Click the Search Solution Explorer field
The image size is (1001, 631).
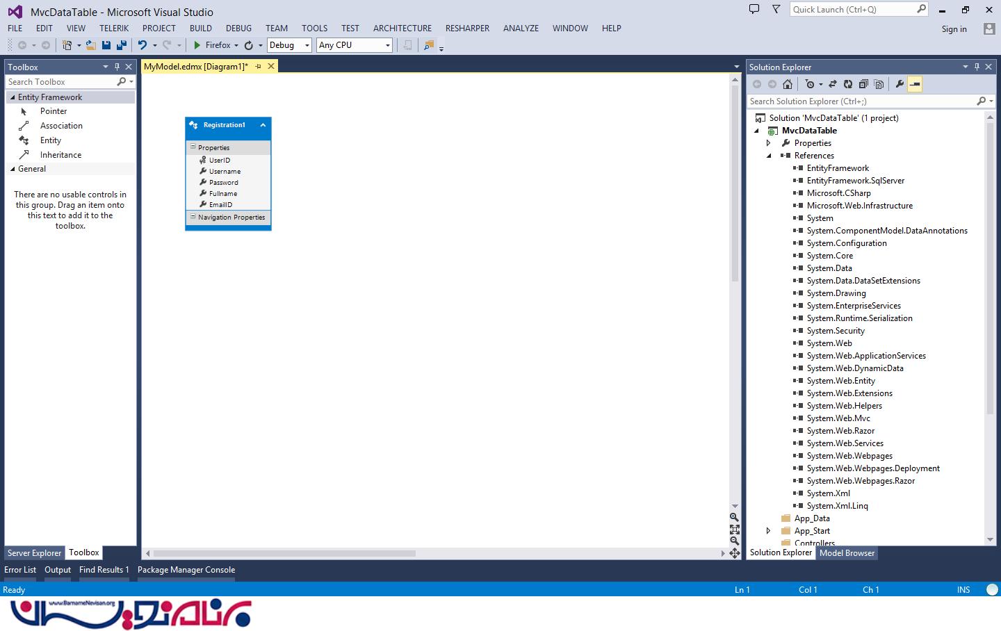coord(861,101)
